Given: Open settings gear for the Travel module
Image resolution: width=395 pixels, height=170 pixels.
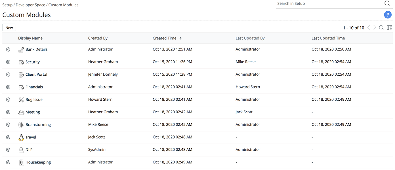Looking at the screenshot, I should [x=8, y=137].
